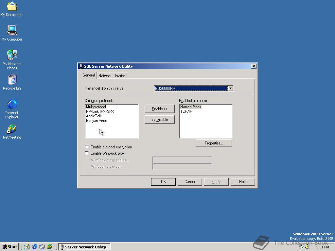The image size is (335, 251).
Task: Open My Documents desktop icon
Action: [12, 9]
